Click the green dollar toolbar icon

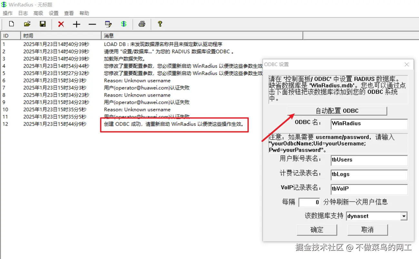click(x=124, y=24)
